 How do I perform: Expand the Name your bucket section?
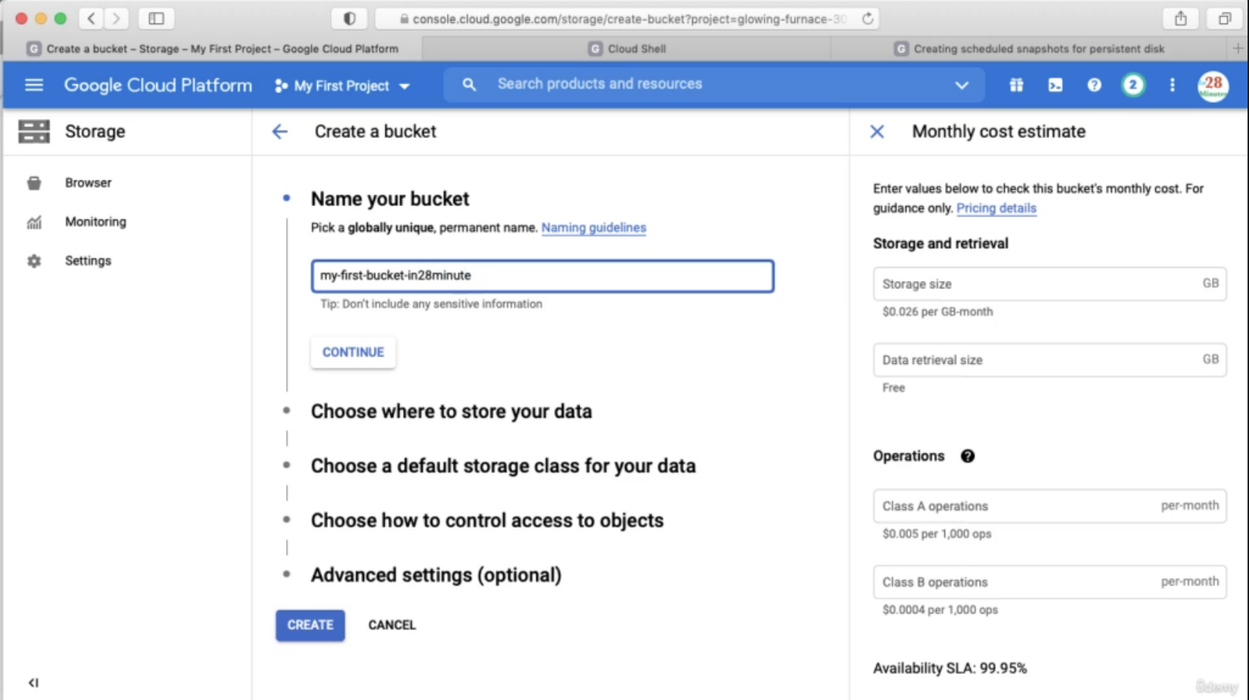pyautogui.click(x=390, y=199)
